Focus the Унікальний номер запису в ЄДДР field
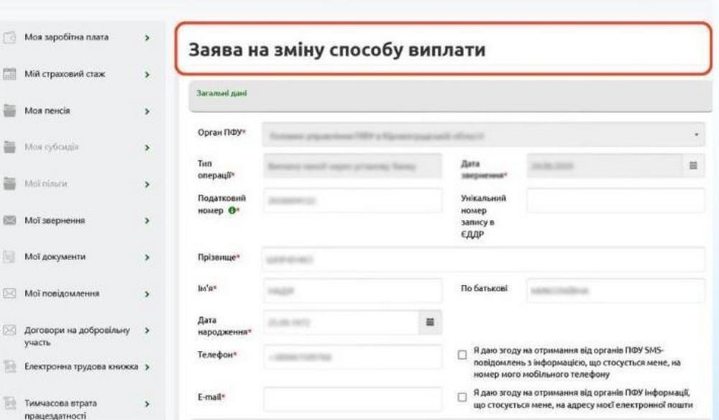The image size is (719, 420). [x=615, y=201]
